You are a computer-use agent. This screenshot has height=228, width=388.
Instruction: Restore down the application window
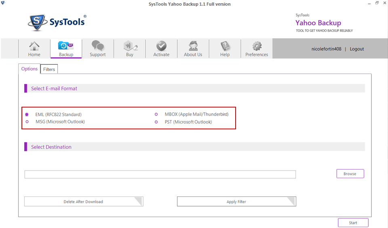tap(377, 3)
